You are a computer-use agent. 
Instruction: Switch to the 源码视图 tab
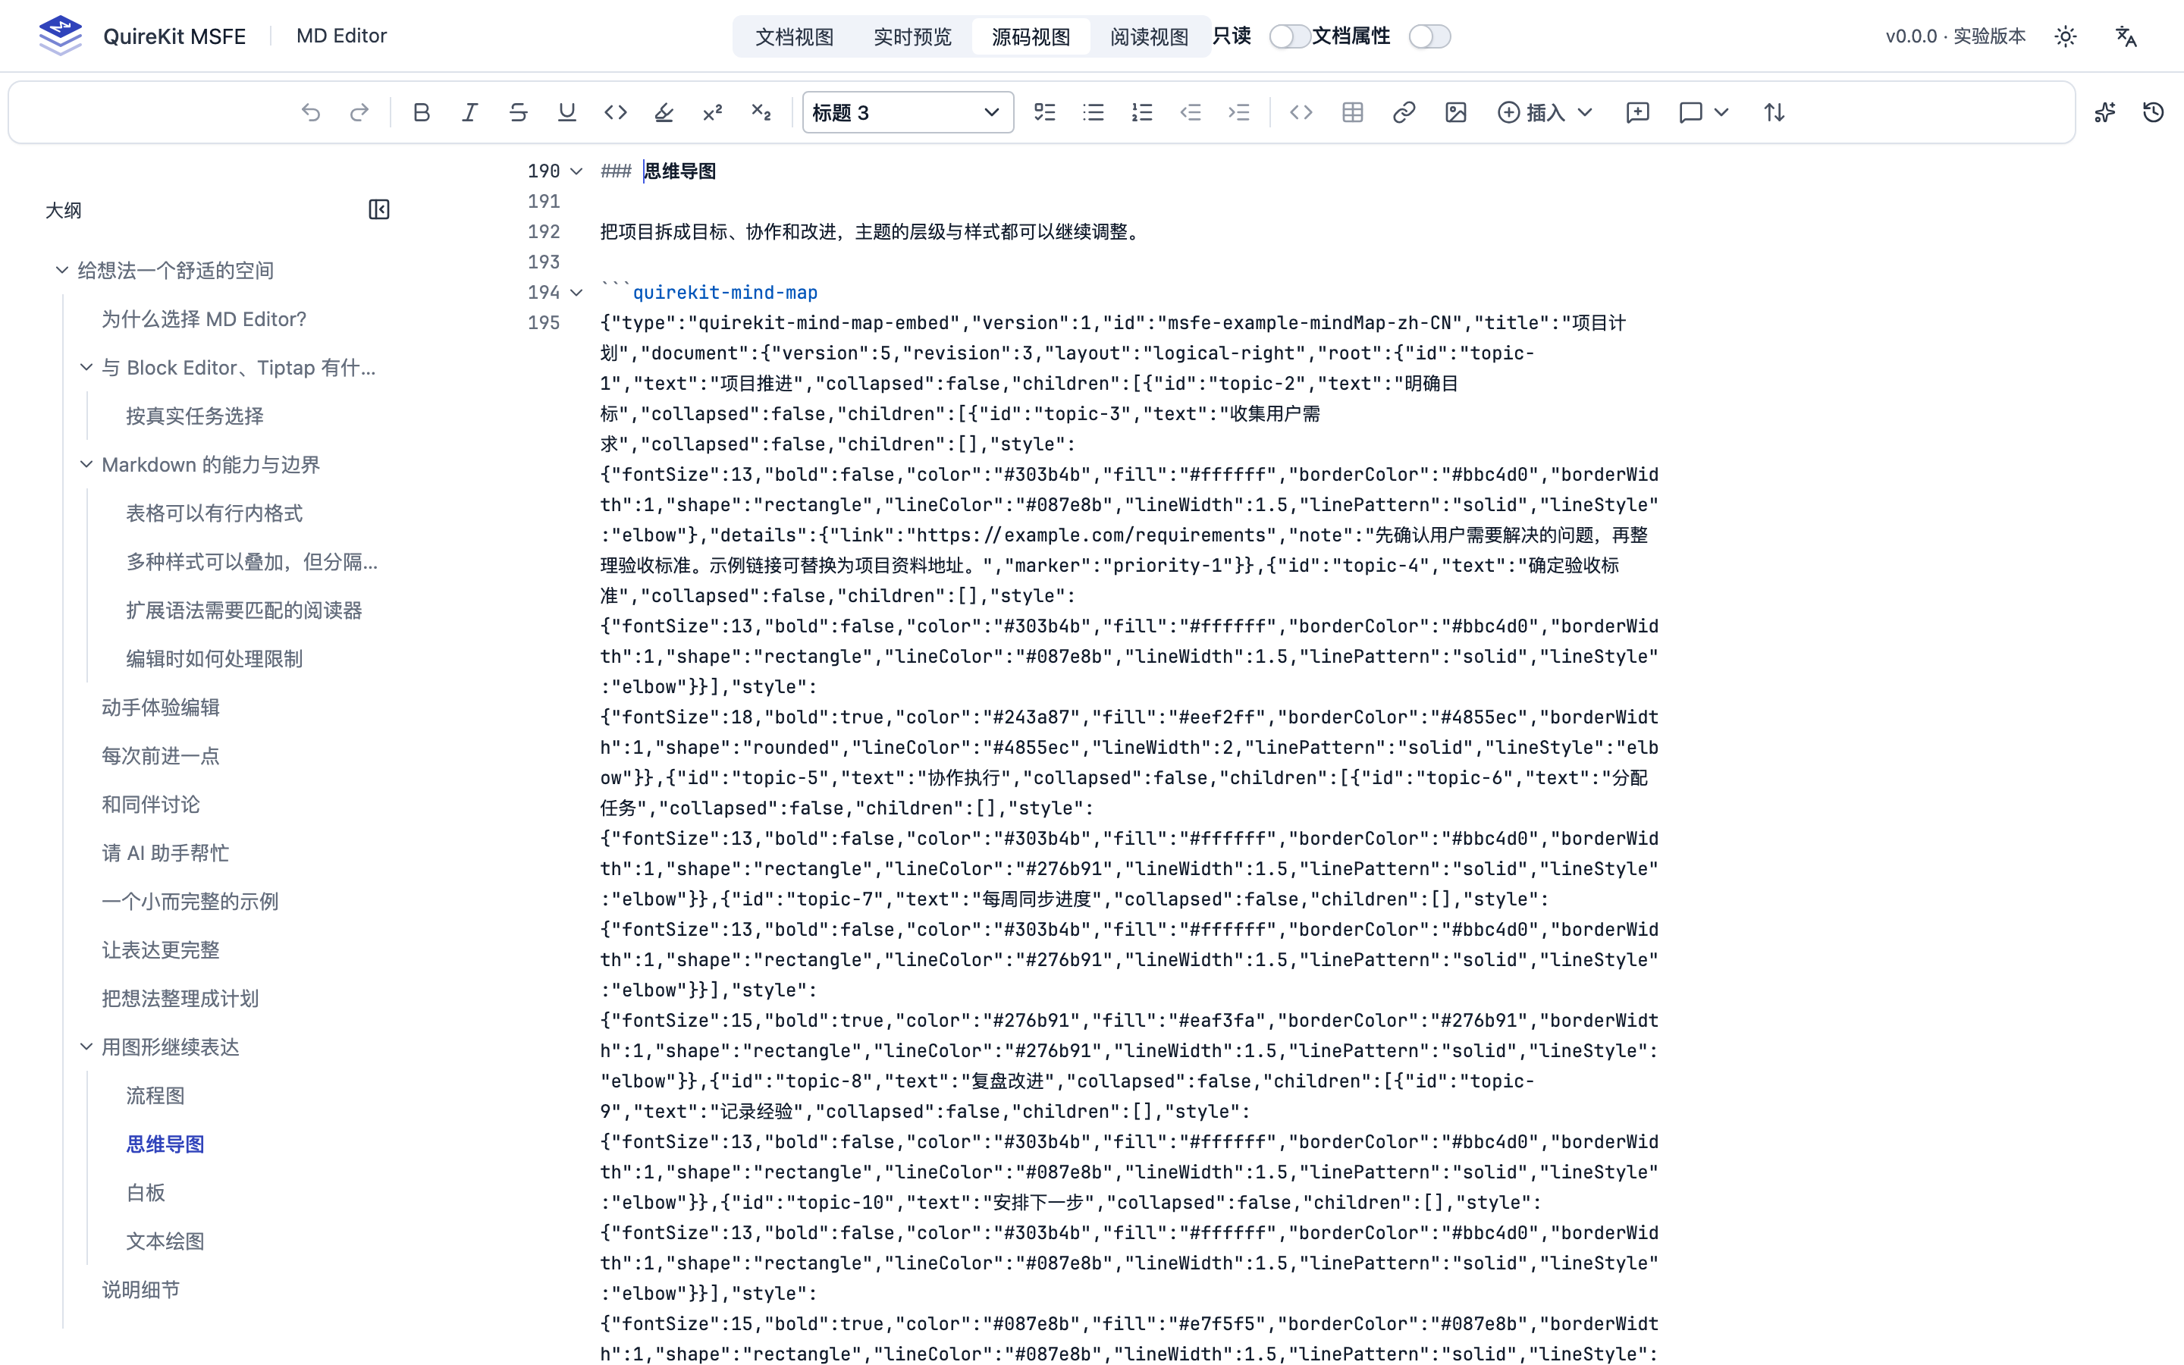click(x=1031, y=36)
